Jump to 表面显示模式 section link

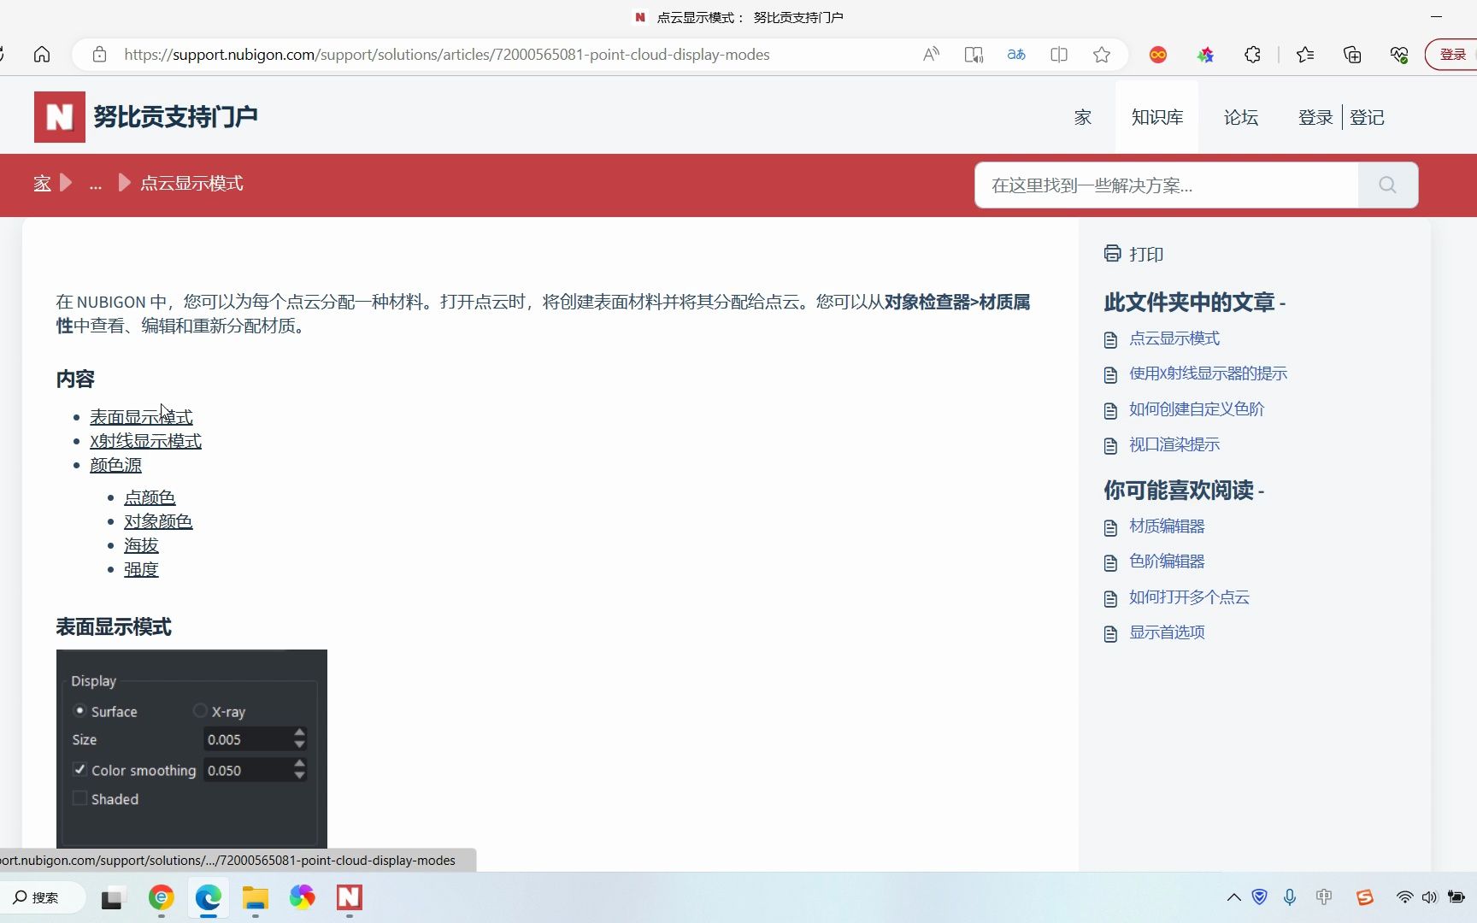pyautogui.click(x=141, y=416)
